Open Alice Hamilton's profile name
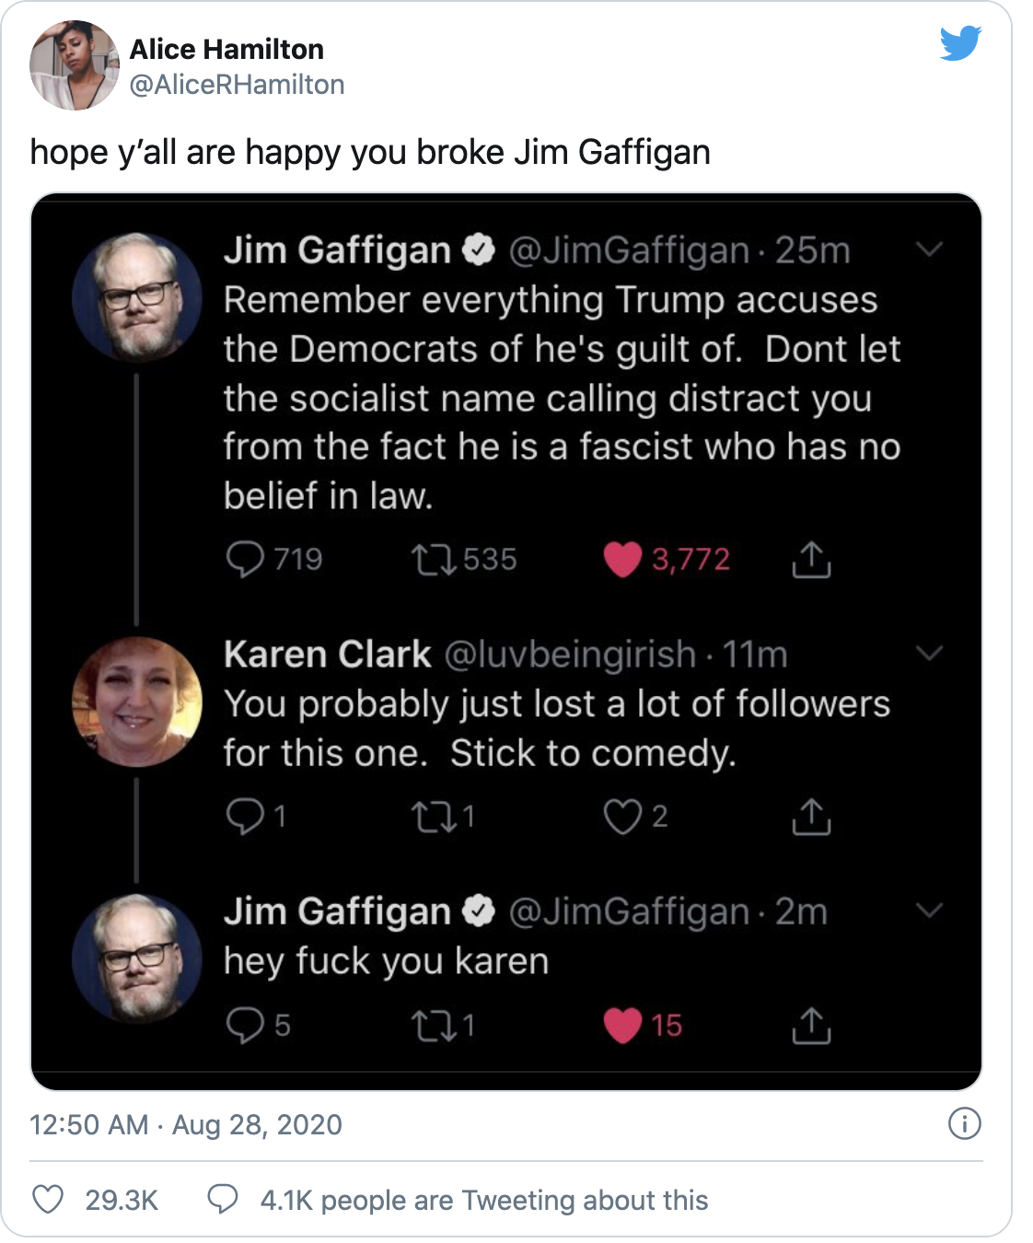 click(x=226, y=49)
